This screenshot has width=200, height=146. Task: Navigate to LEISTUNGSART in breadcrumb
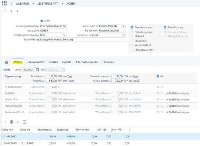coord(48,3)
